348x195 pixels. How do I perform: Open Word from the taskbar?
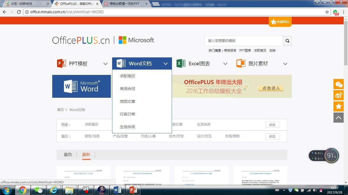(117, 190)
